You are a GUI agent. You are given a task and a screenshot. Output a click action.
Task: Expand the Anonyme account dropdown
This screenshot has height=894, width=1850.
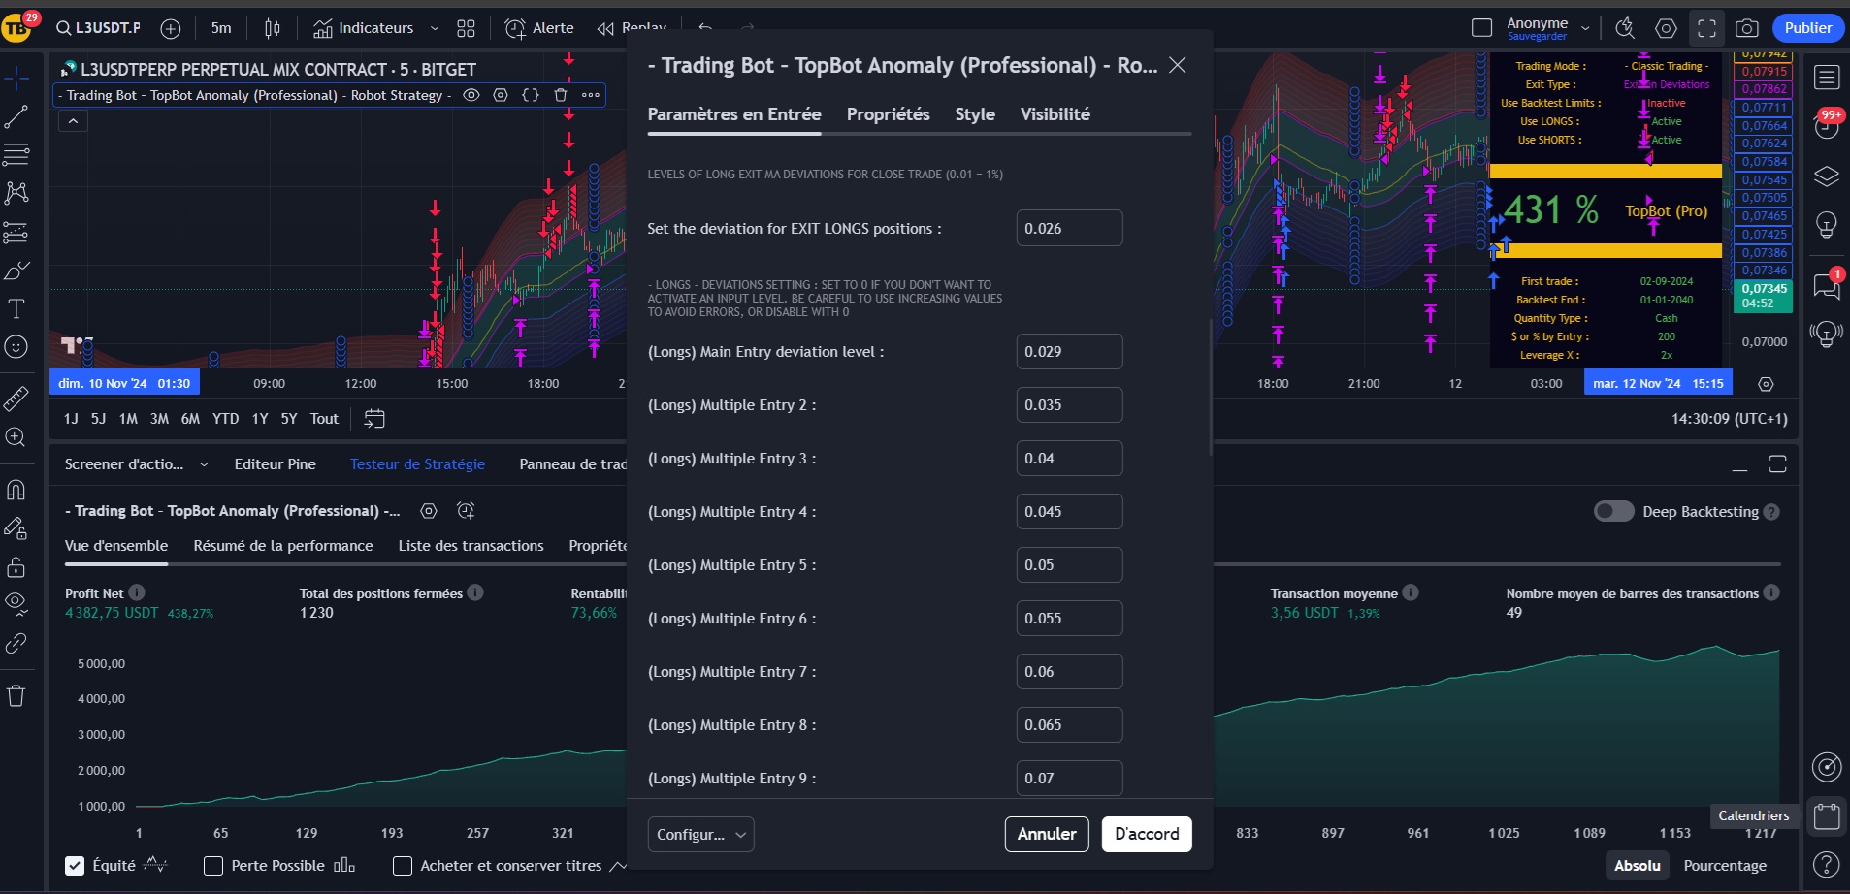(x=1585, y=28)
